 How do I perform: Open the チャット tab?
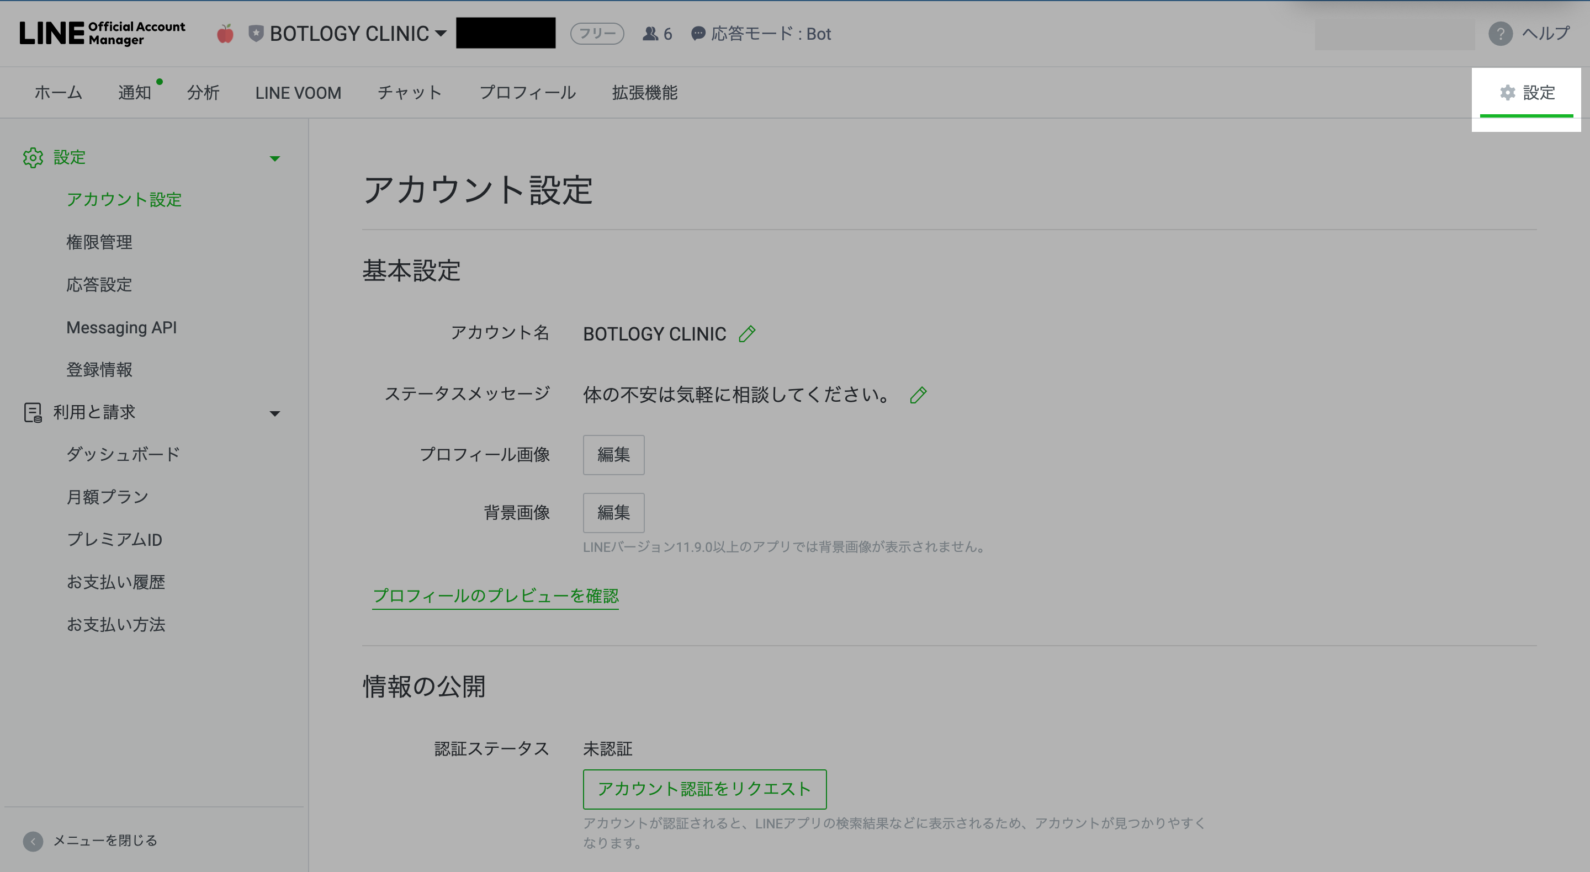click(410, 93)
